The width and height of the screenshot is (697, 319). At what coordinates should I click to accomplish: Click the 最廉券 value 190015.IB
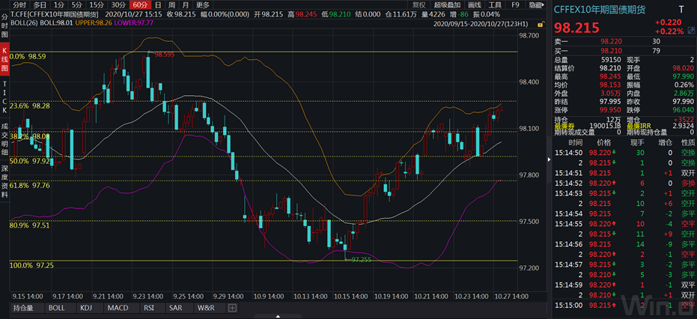606,127
